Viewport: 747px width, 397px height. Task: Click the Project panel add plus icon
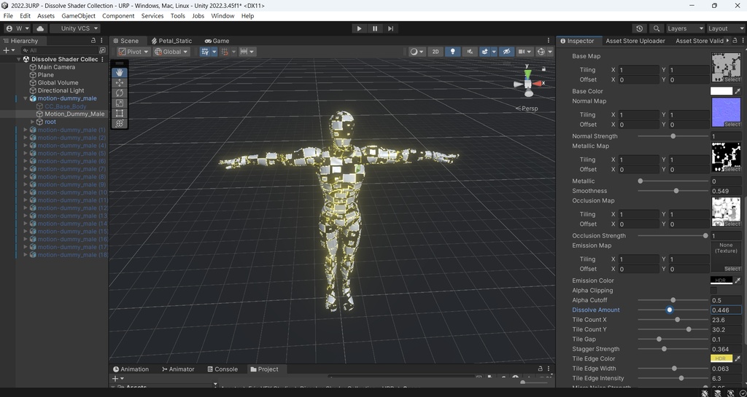tap(115, 379)
